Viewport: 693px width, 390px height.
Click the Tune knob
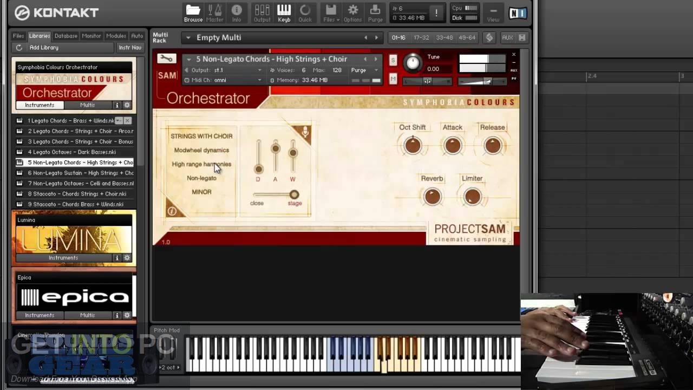point(413,63)
